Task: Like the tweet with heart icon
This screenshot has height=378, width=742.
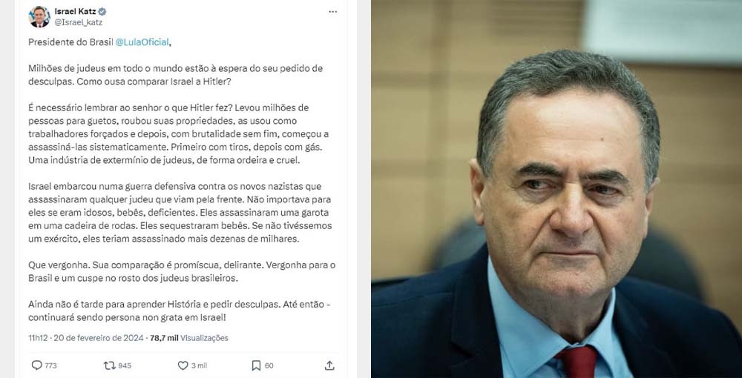Action: [x=183, y=365]
